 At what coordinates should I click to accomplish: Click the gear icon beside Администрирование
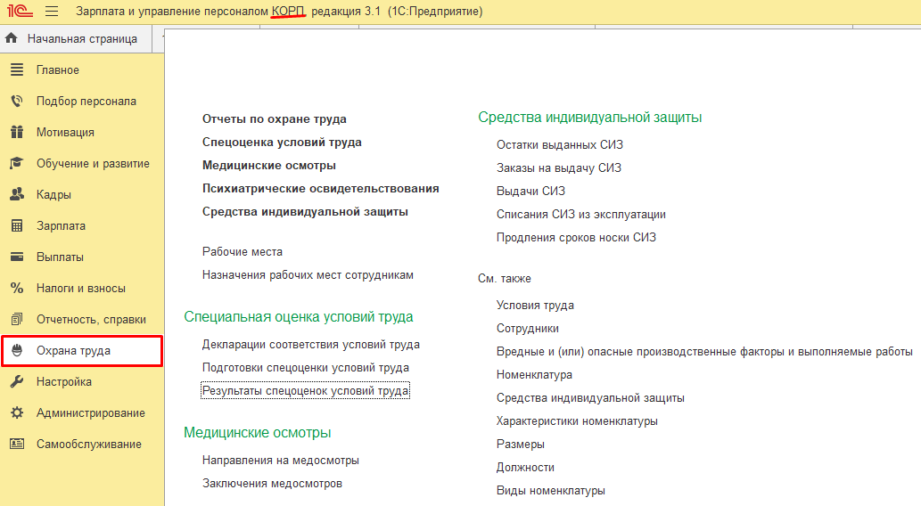[x=16, y=413]
